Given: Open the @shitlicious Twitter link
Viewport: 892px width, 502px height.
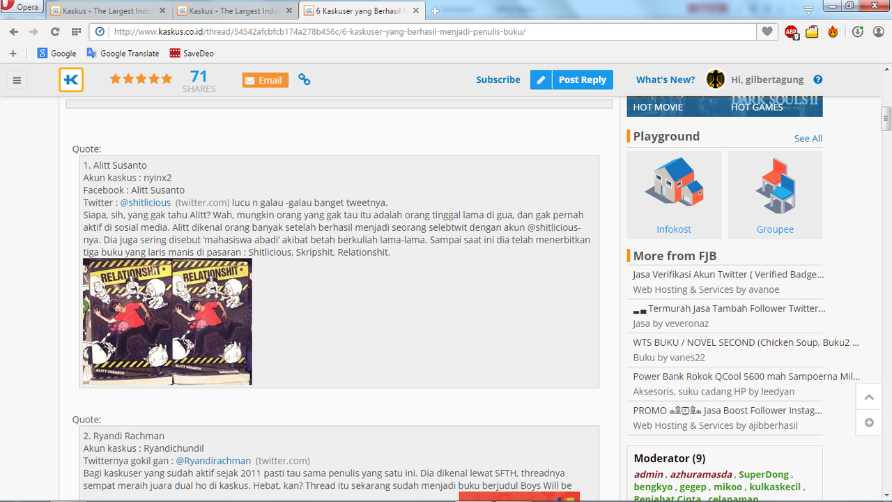Looking at the screenshot, I should (x=146, y=202).
